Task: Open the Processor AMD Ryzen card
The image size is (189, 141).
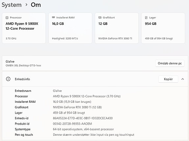Action: [24, 28]
